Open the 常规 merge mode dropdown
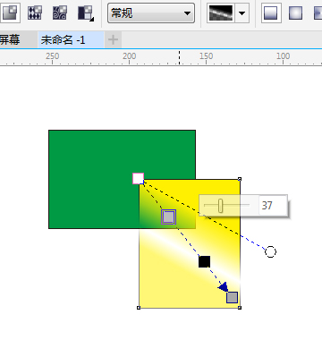 point(151,13)
